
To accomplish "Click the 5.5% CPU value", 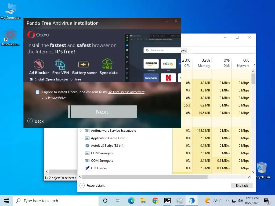I will pos(187,105).
